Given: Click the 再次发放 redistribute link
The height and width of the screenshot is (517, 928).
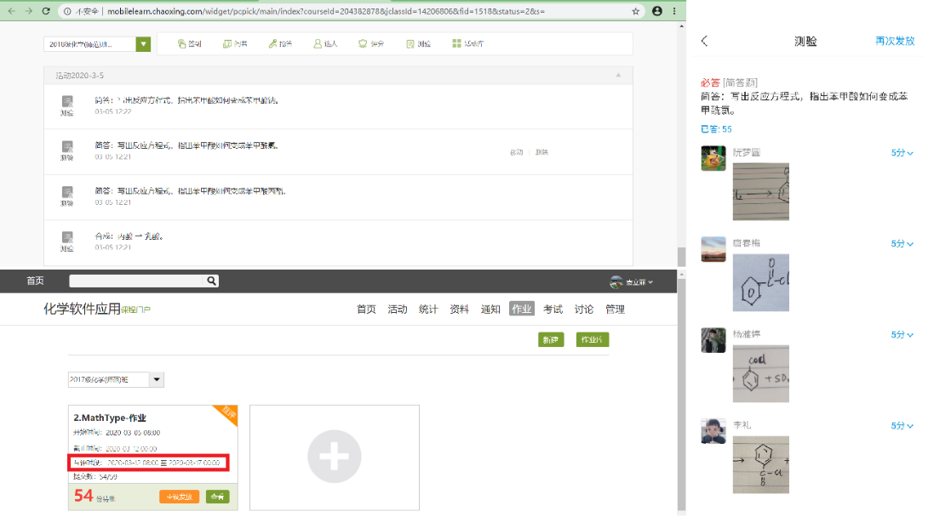Looking at the screenshot, I should click(x=894, y=41).
